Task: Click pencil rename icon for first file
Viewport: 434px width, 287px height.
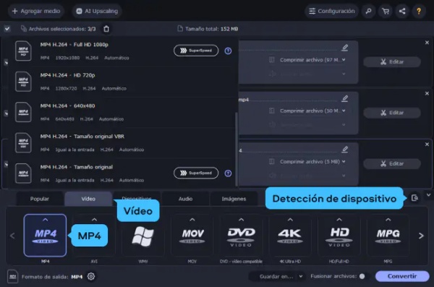Action: click(x=344, y=48)
